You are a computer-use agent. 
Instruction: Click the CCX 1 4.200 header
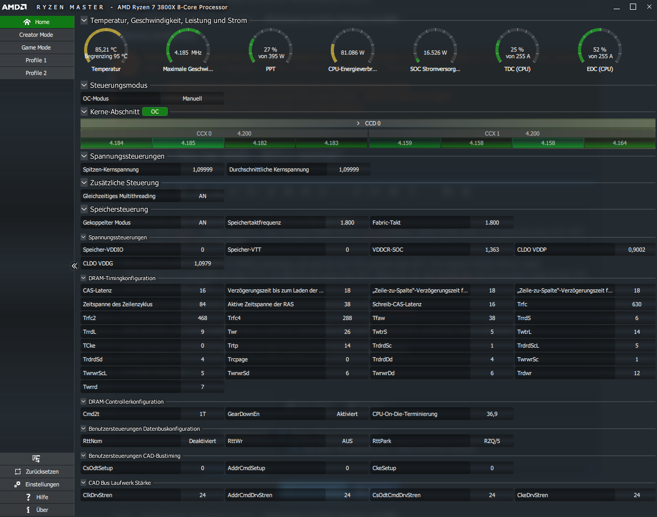click(x=512, y=133)
